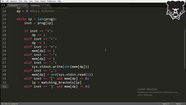Open the Selection menu
This screenshot has height=105, width=186.
click(14, 1)
